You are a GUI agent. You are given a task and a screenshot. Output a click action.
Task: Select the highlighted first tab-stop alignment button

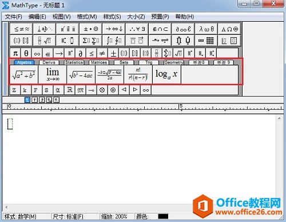pyautogui.click(x=27, y=100)
